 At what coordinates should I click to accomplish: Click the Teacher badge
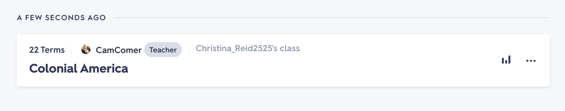click(163, 50)
